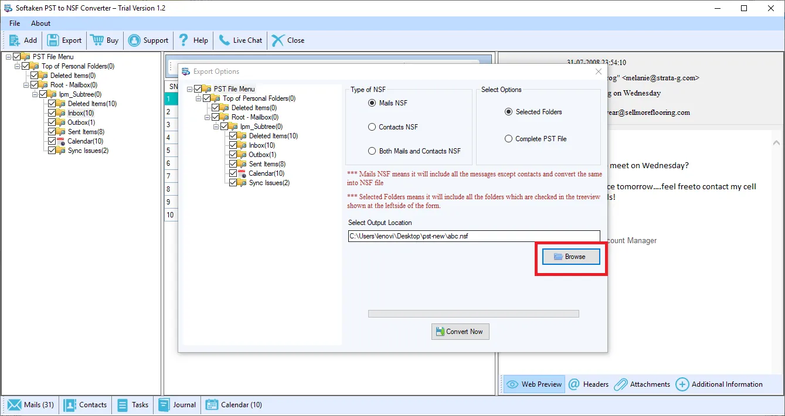Open the Attachments tab

coord(642,384)
